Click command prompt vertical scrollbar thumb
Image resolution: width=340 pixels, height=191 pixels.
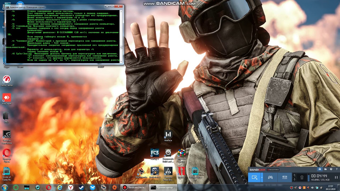pyautogui.click(x=121, y=47)
